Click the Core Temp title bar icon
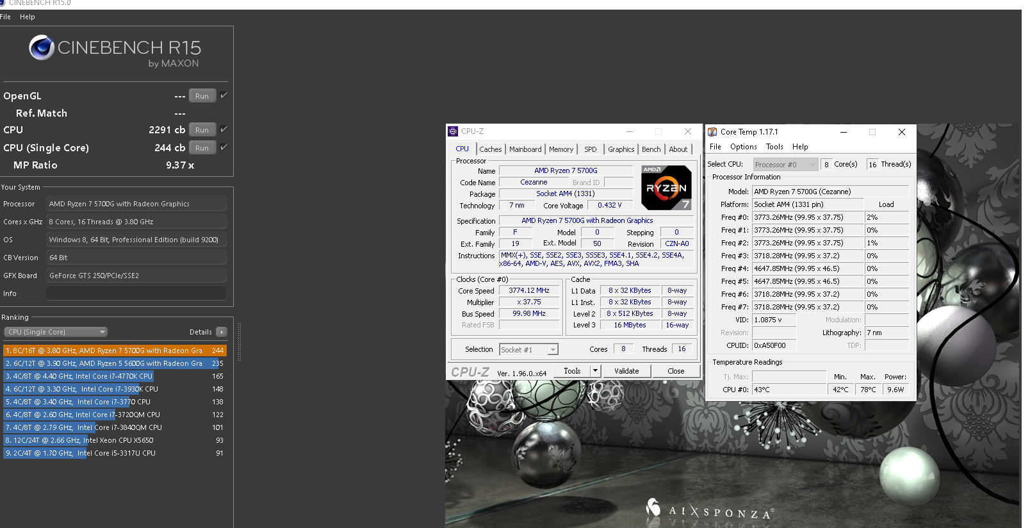1030x528 pixels. 712,132
